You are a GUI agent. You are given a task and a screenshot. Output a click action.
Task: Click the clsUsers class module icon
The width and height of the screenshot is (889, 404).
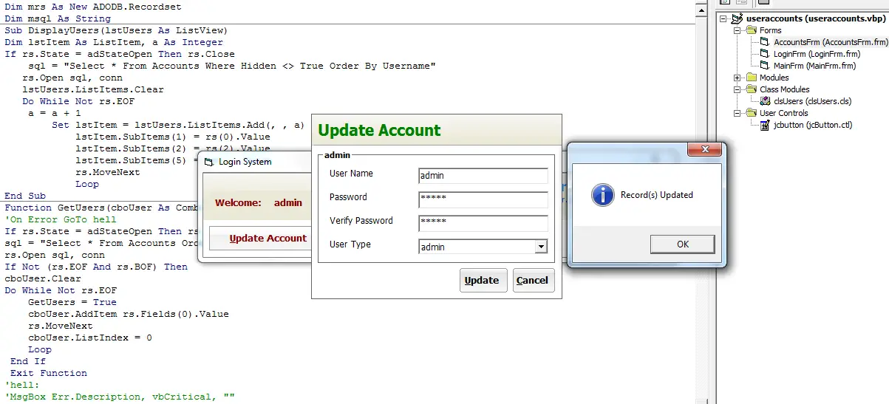point(765,101)
